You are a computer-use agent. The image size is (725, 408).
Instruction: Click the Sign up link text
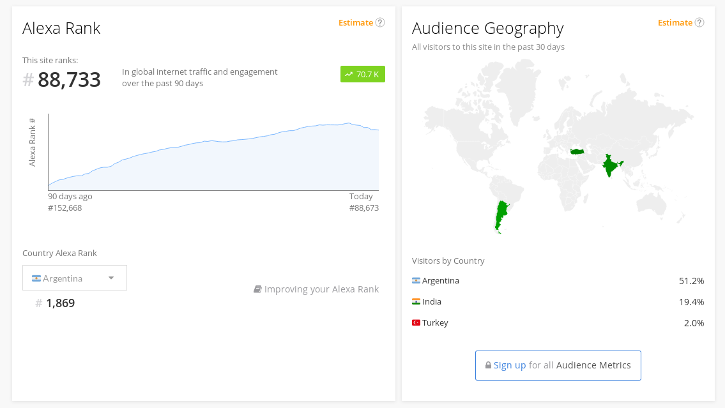pos(510,365)
